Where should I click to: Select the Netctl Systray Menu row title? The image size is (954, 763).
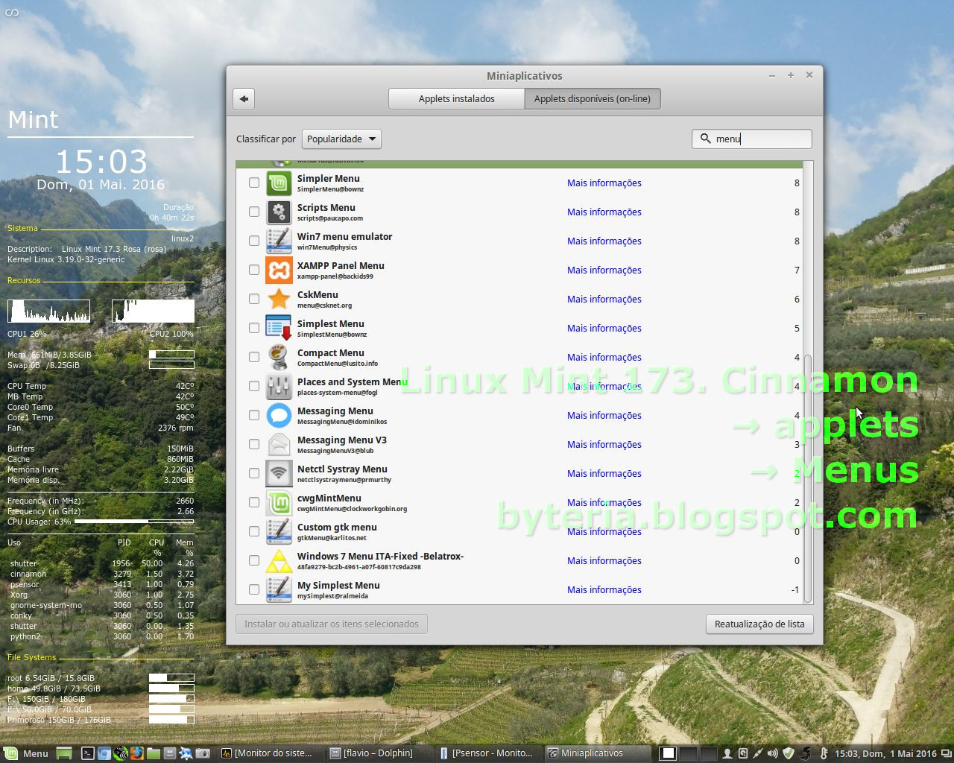pos(342,469)
